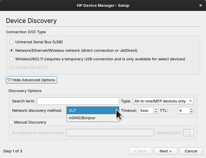Image resolution: width=206 pixels, height=158 pixels.
Task: Click the triangle icon on Hide Advanced Options
Action: coord(9,80)
